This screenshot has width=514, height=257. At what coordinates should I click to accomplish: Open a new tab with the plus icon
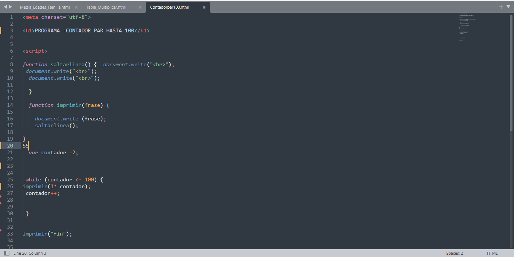click(x=501, y=7)
